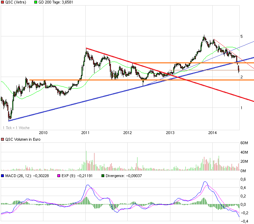This screenshot has width=254, height=224.
Task: Click the QSC Volumen legend swatch
Action: (x=2, y=139)
